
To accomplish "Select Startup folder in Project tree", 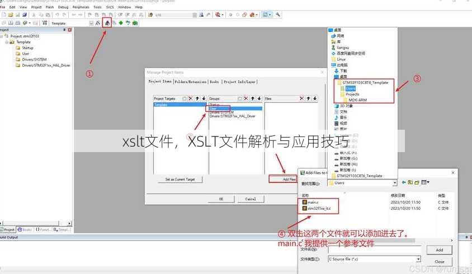I will click(25, 48).
